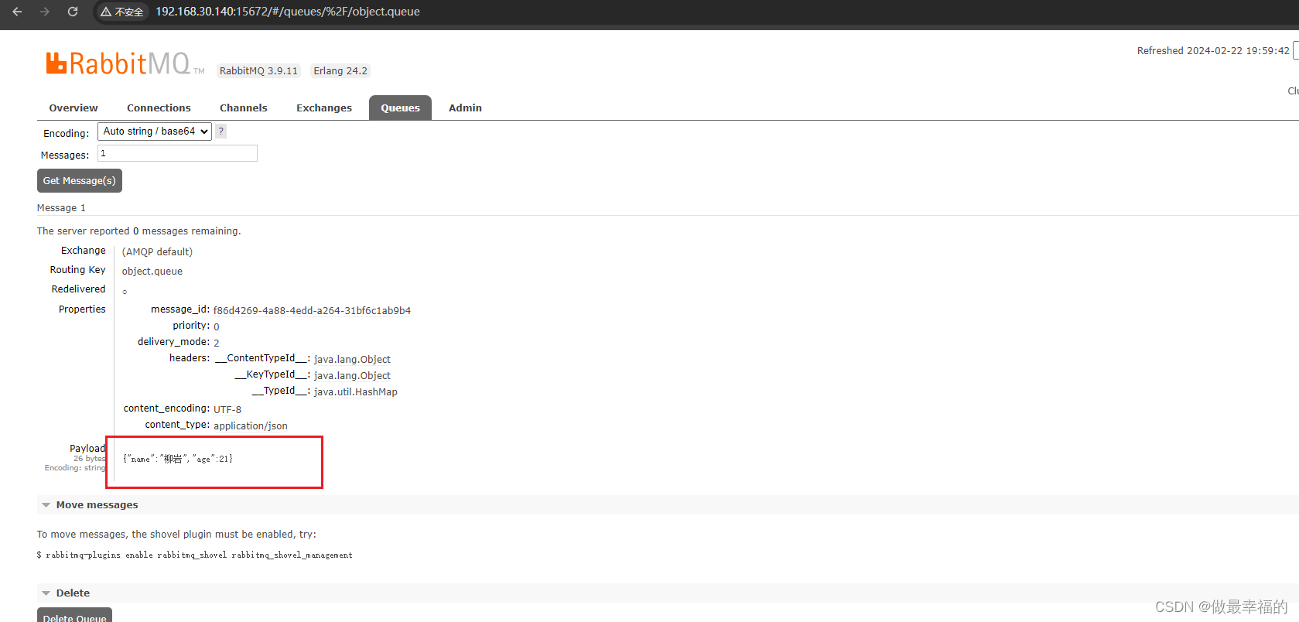The width and height of the screenshot is (1299, 622).
Task: Click the browser address bar URL
Action: pos(288,12)
